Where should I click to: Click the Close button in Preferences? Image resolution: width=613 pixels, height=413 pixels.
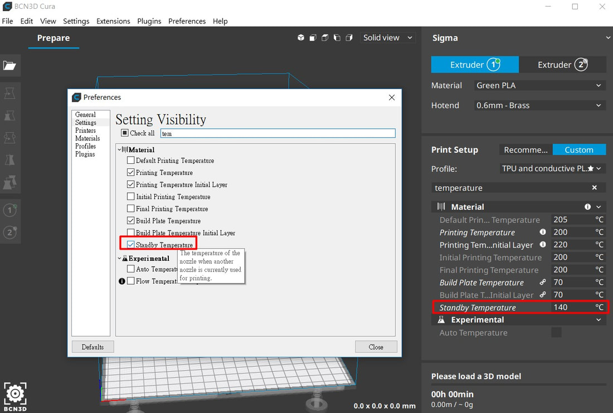click(376, 347)
